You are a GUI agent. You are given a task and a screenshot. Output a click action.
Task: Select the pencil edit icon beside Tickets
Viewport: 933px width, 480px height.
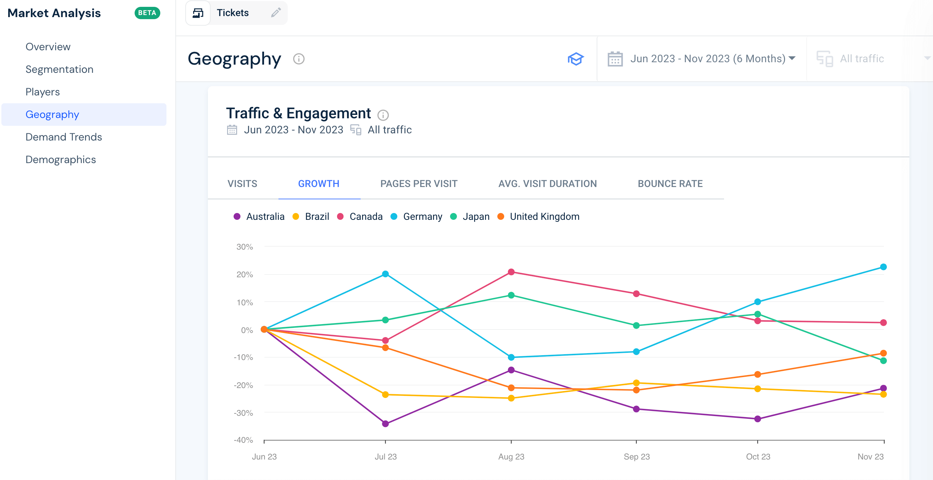(x=275, y=13)
